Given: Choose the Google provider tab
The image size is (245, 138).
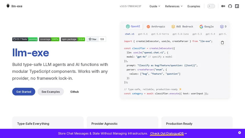Looking at the screenshot, I should coord(207,26).
